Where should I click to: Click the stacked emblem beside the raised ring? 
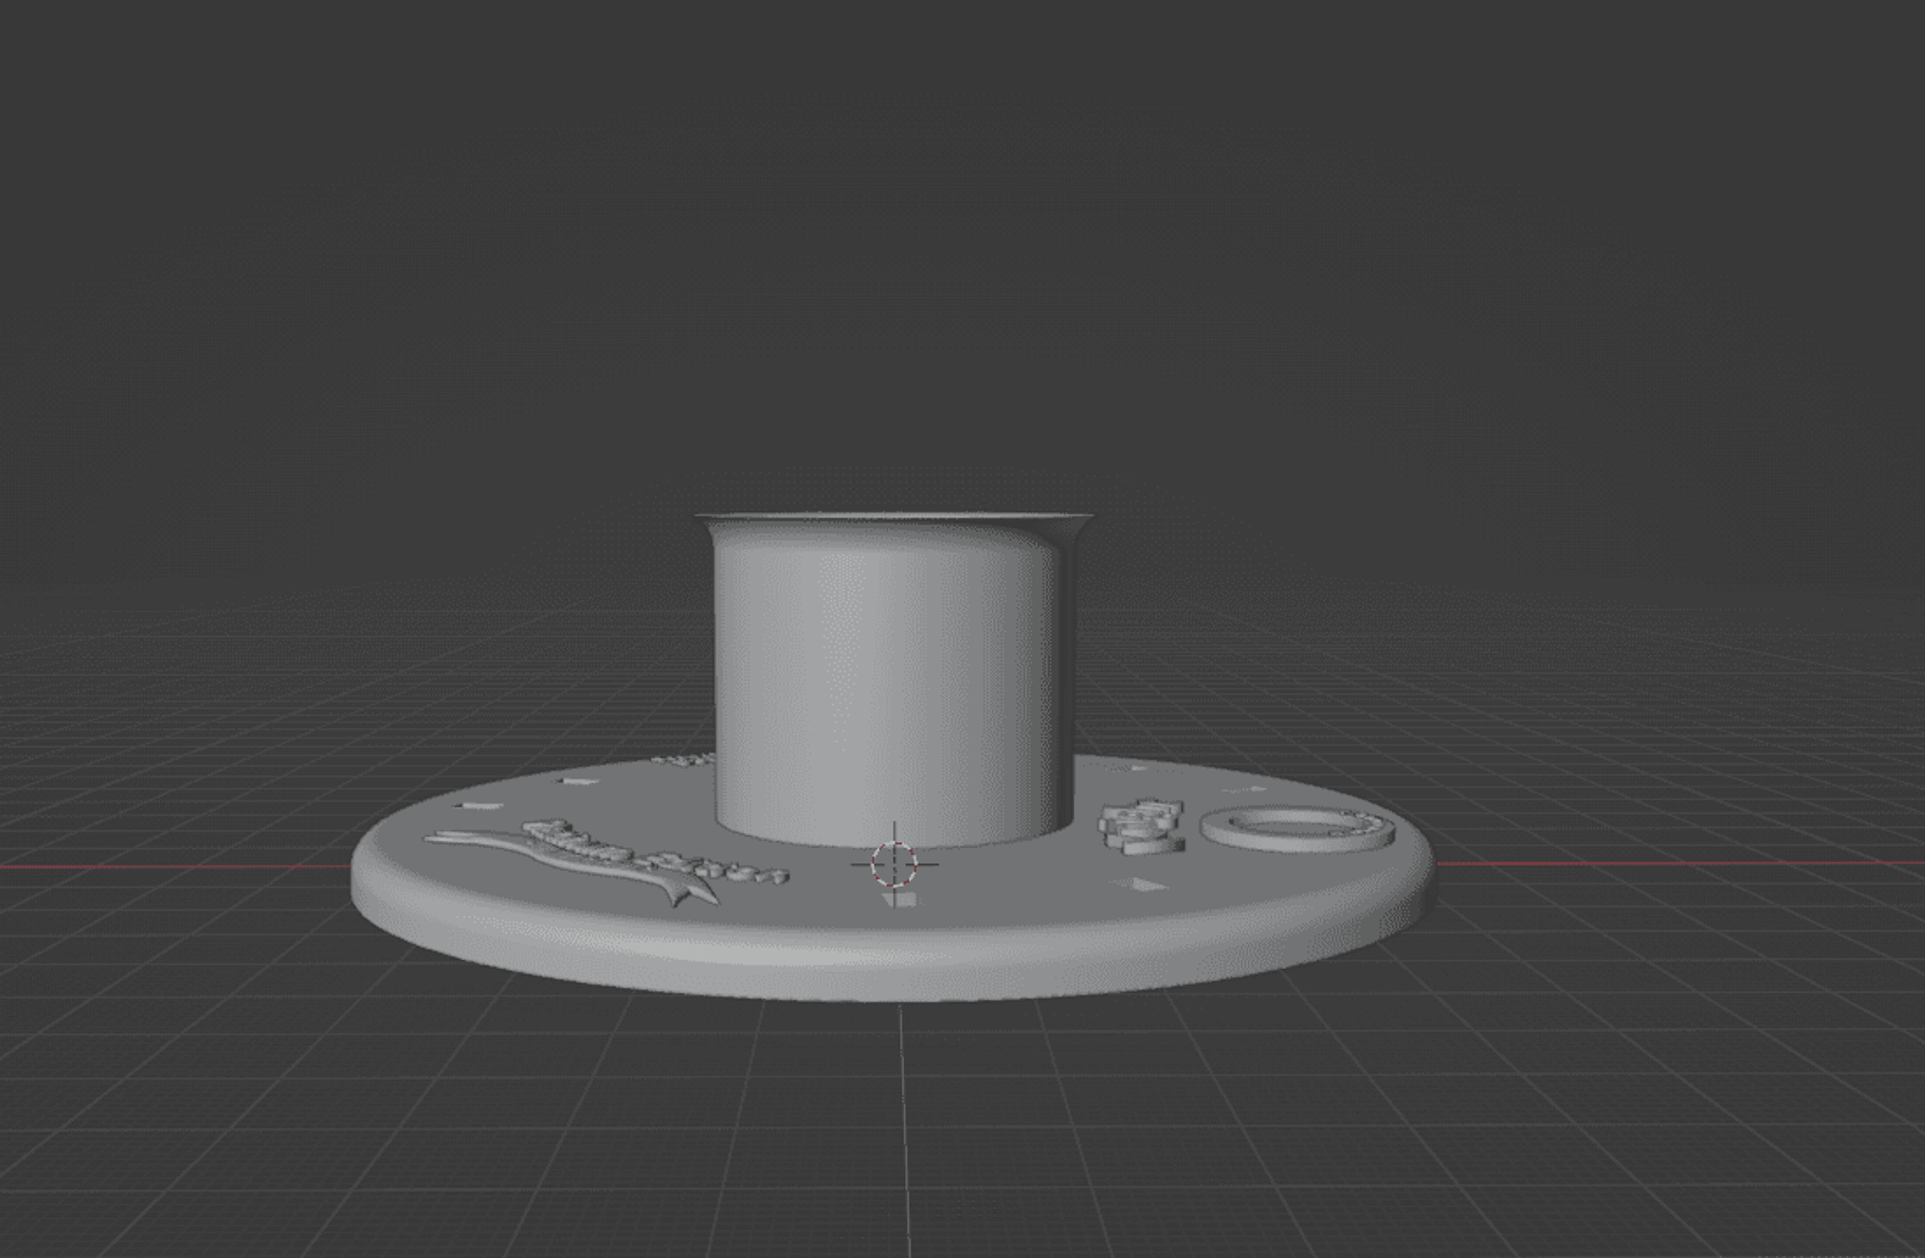(x=1140, y=826)
